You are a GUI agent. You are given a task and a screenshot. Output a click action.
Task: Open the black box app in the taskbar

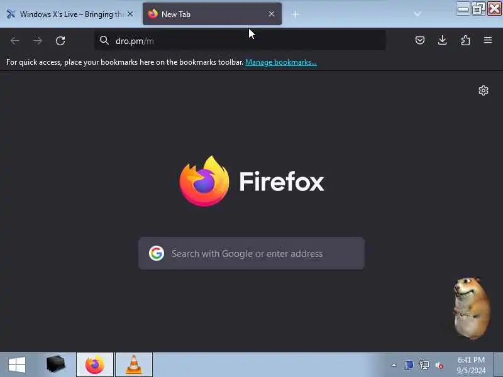[x=55, y=364]
